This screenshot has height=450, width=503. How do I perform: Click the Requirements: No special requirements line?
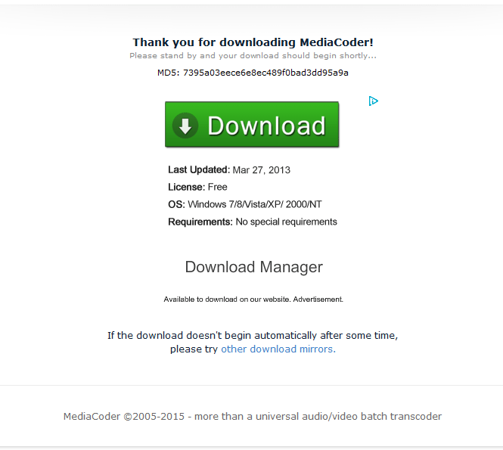pos(253,222)
